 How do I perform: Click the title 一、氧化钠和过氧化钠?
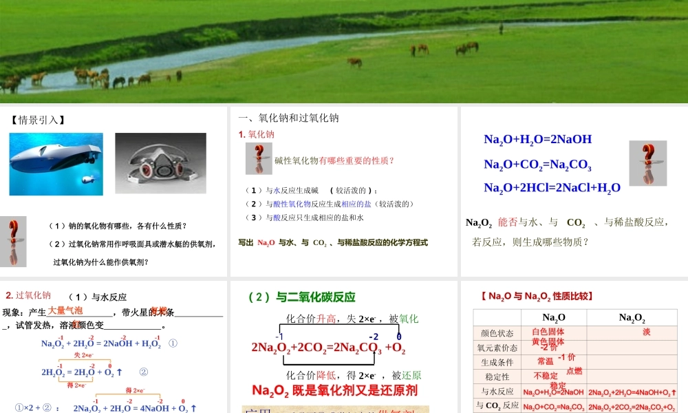(x=289, y=118)
